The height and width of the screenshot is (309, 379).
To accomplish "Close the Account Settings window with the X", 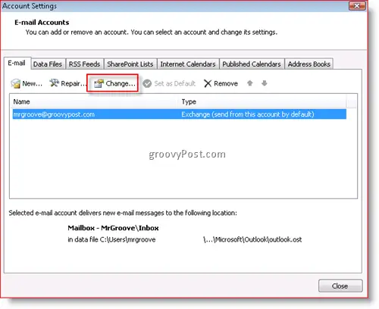I will pyautogui.click(x=357, y=6).
